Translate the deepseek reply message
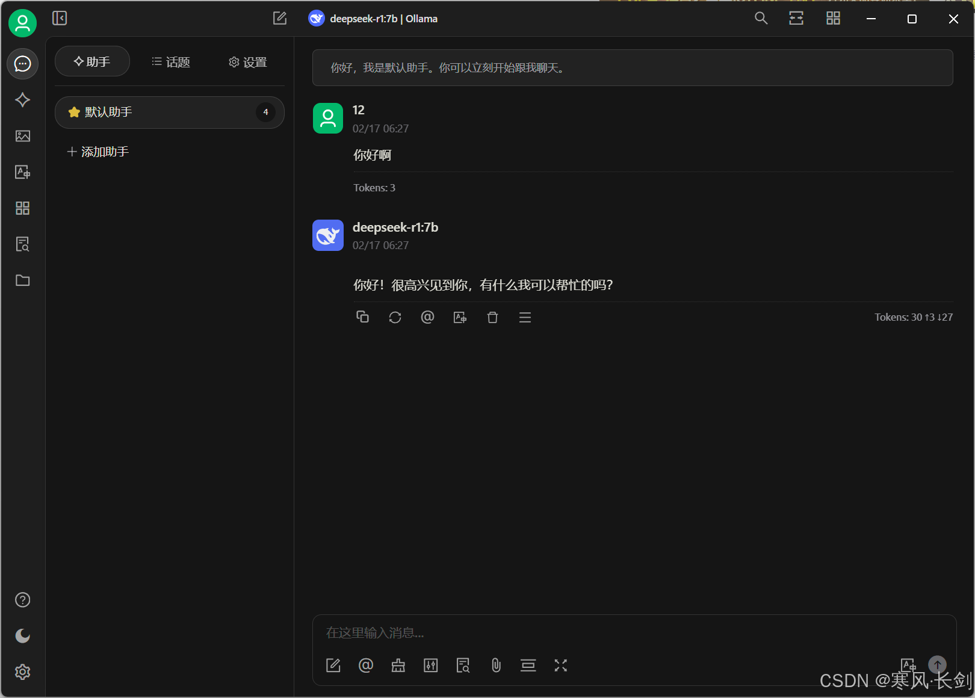The height and width of the screenshot is (698, 975). click(460, 317)
